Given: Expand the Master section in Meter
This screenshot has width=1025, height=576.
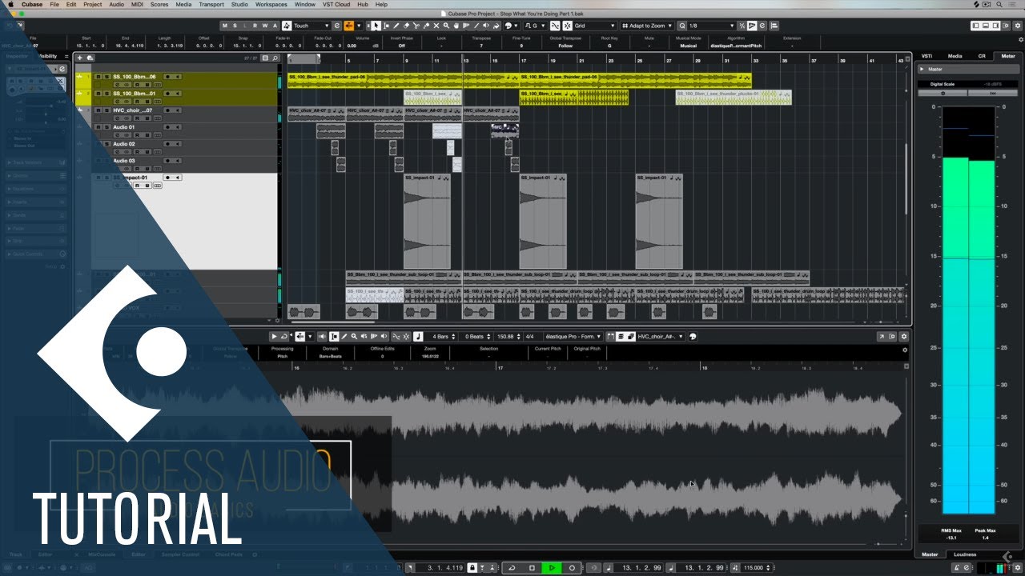Looking at the screenshot, I should pos(922,69).
